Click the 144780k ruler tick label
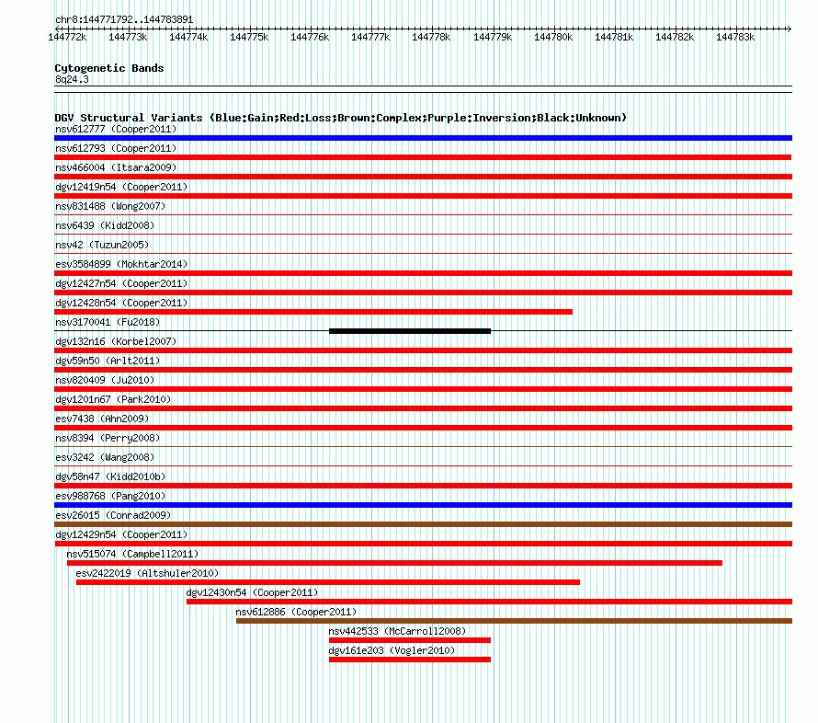This screenshot has width=818, height=723. [x=553, y=37]
